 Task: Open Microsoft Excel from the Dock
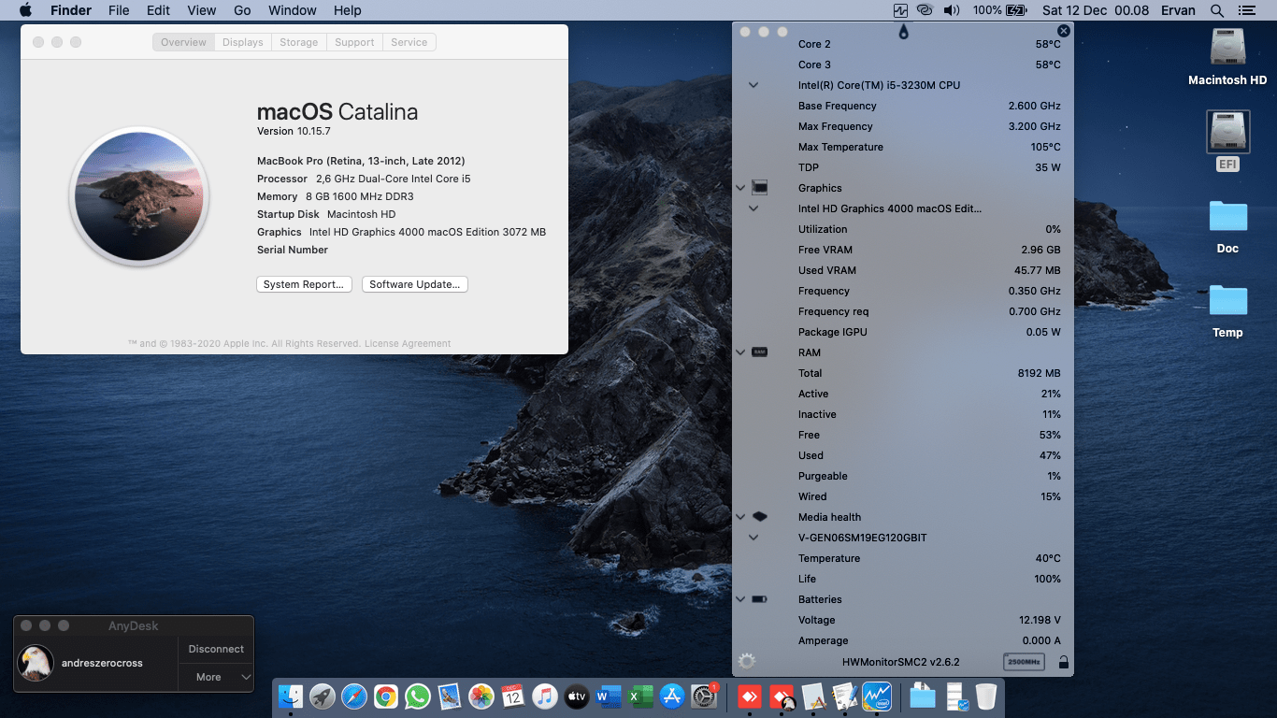640,696
